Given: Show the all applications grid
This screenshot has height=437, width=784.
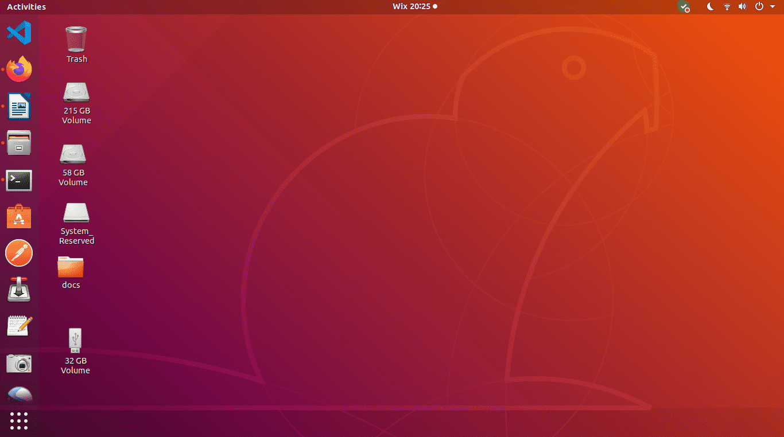Looking at the screenshot, I should click(x=19, y=421).
